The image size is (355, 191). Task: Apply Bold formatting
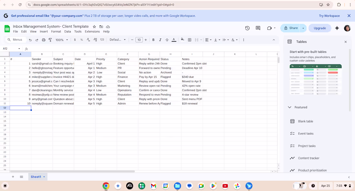[154, 39]
